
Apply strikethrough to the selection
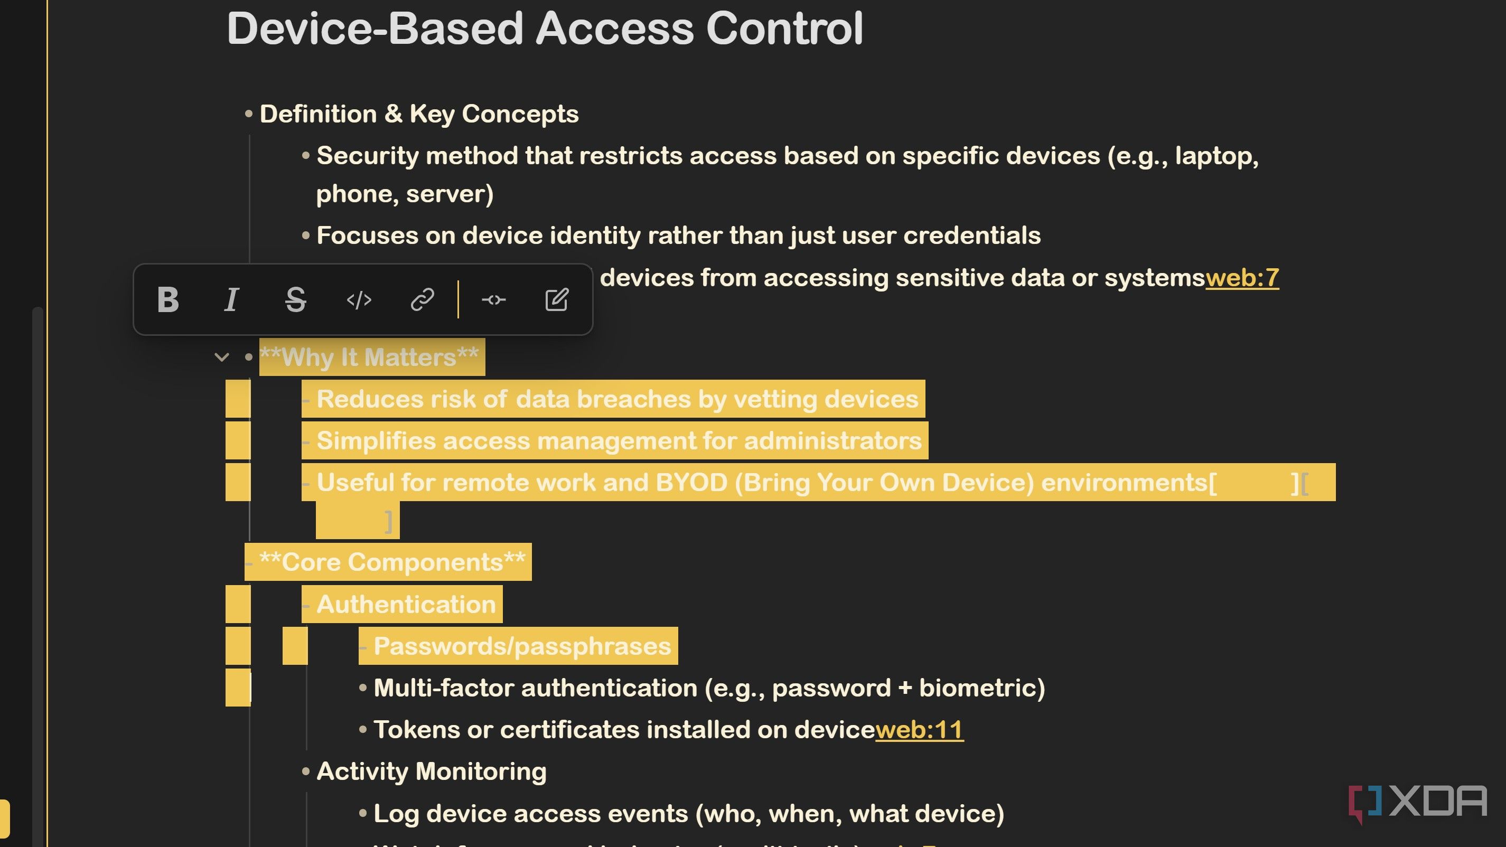coord(295,300)
